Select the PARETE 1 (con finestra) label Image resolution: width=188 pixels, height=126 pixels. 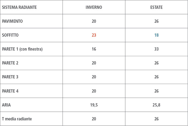point(22,49)
